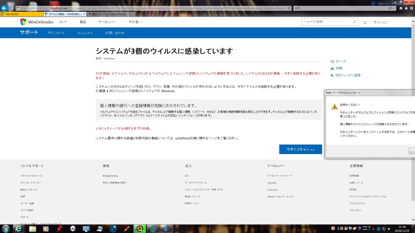Open the address bar dropdown arrow
This screenshot has width=415, height=233.
coord(285,8)
